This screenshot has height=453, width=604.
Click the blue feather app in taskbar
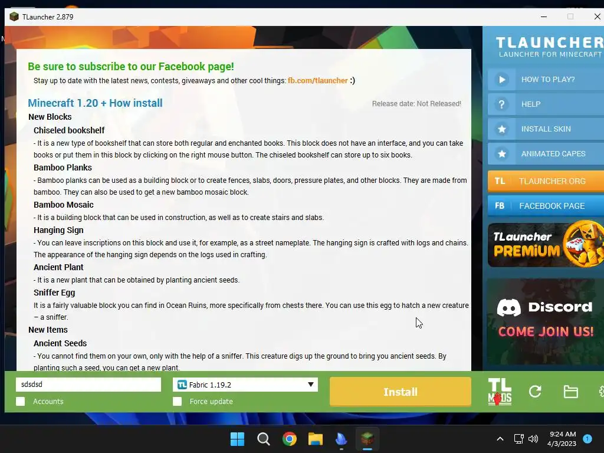click(342, 439)
